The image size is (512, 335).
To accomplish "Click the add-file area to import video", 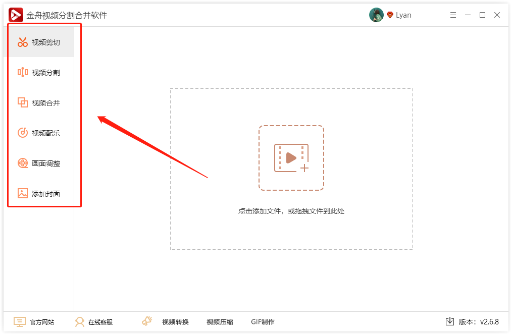I will coord(291,158).
